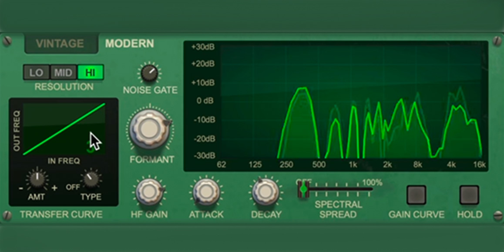Select HI resolution
Screen dimensions: 504x252
(x=91, y=72)
